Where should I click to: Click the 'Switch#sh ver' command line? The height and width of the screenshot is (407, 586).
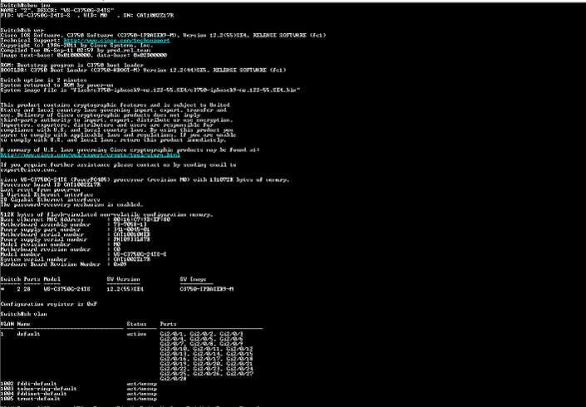tap(22, 30)
